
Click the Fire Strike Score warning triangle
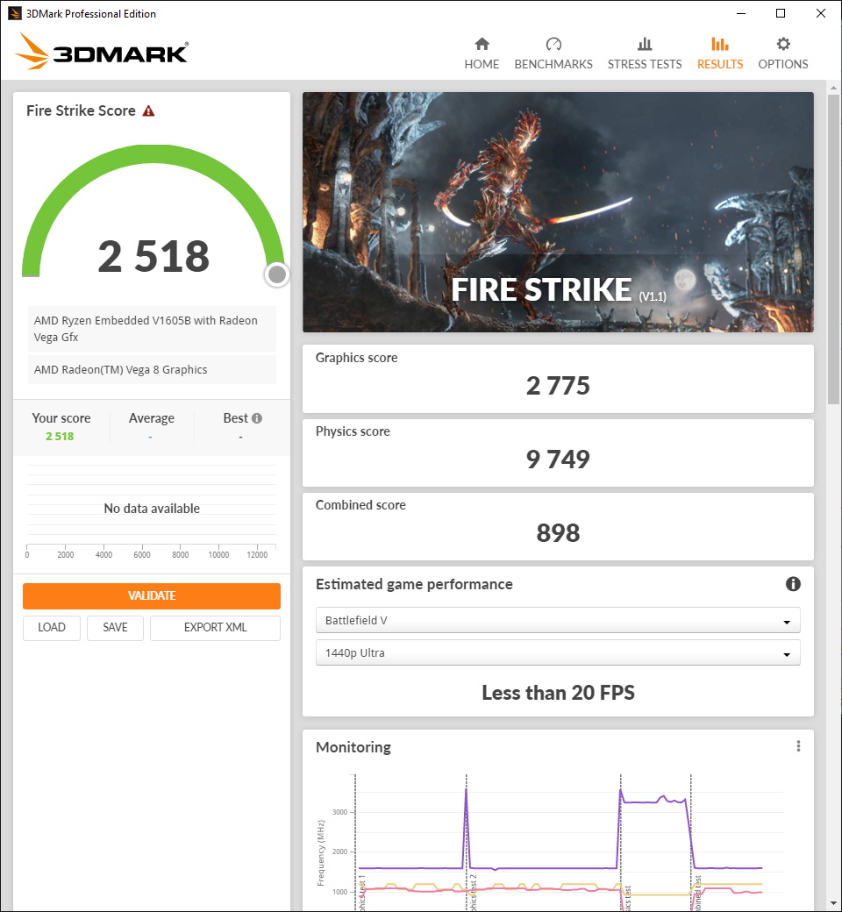pos(149,110)
